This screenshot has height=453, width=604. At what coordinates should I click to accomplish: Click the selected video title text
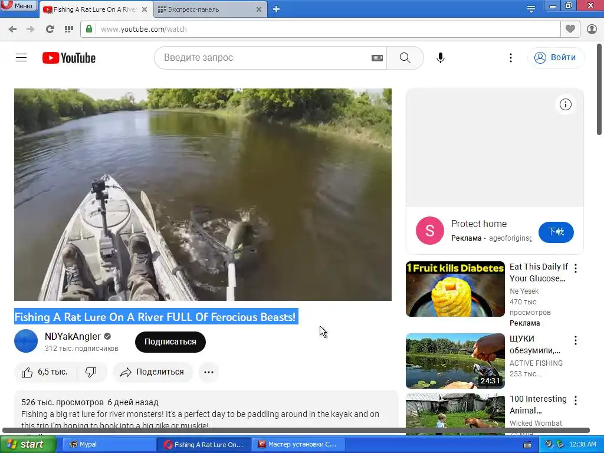[156, 317]
